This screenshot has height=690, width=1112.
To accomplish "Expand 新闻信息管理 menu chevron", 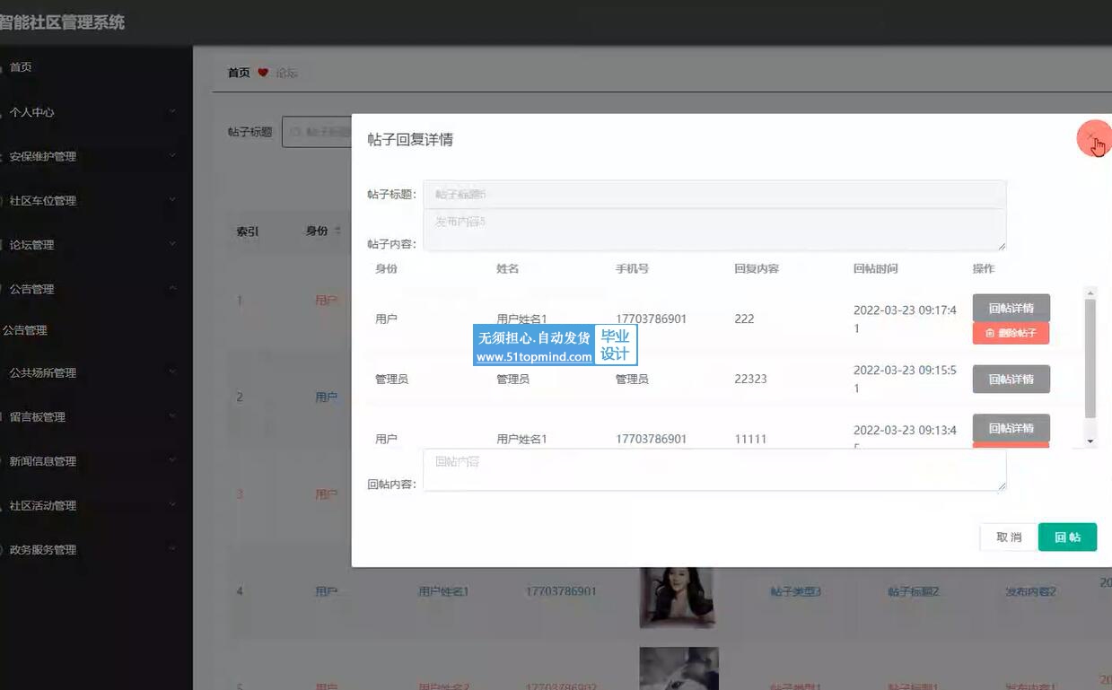I will 172,461.
